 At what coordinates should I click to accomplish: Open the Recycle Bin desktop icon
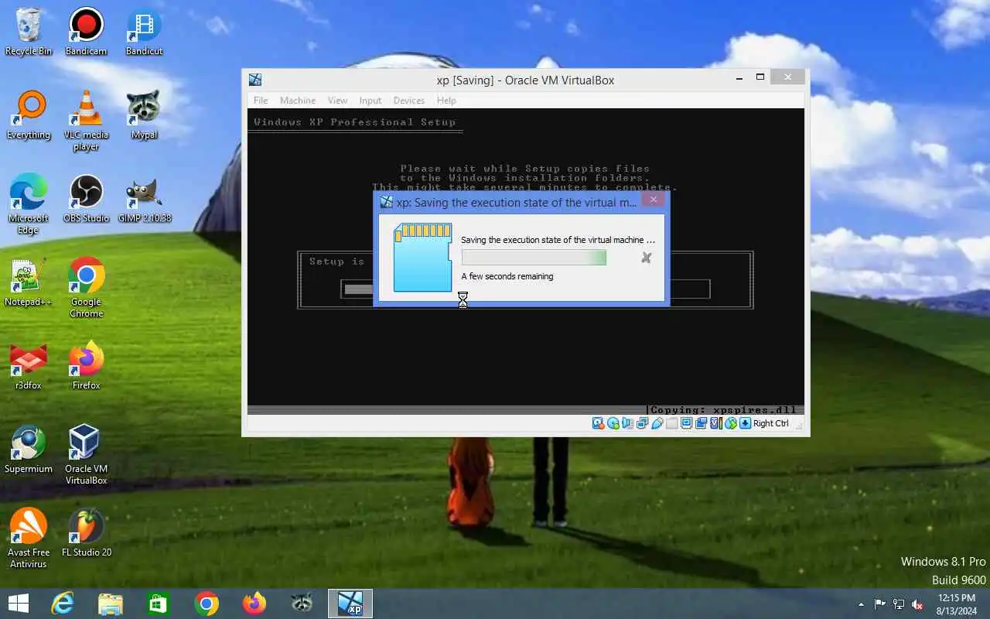[x=29, y=32]
